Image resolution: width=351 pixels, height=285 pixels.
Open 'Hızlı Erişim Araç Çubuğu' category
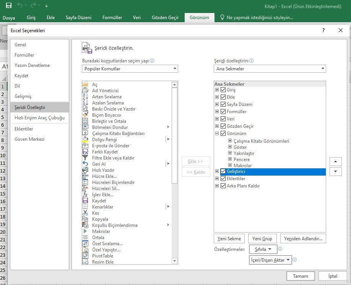[40, 118]
